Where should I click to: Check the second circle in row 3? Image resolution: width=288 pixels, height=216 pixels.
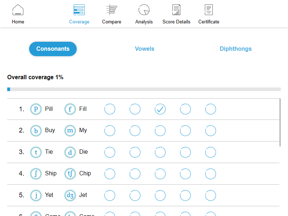135,152
